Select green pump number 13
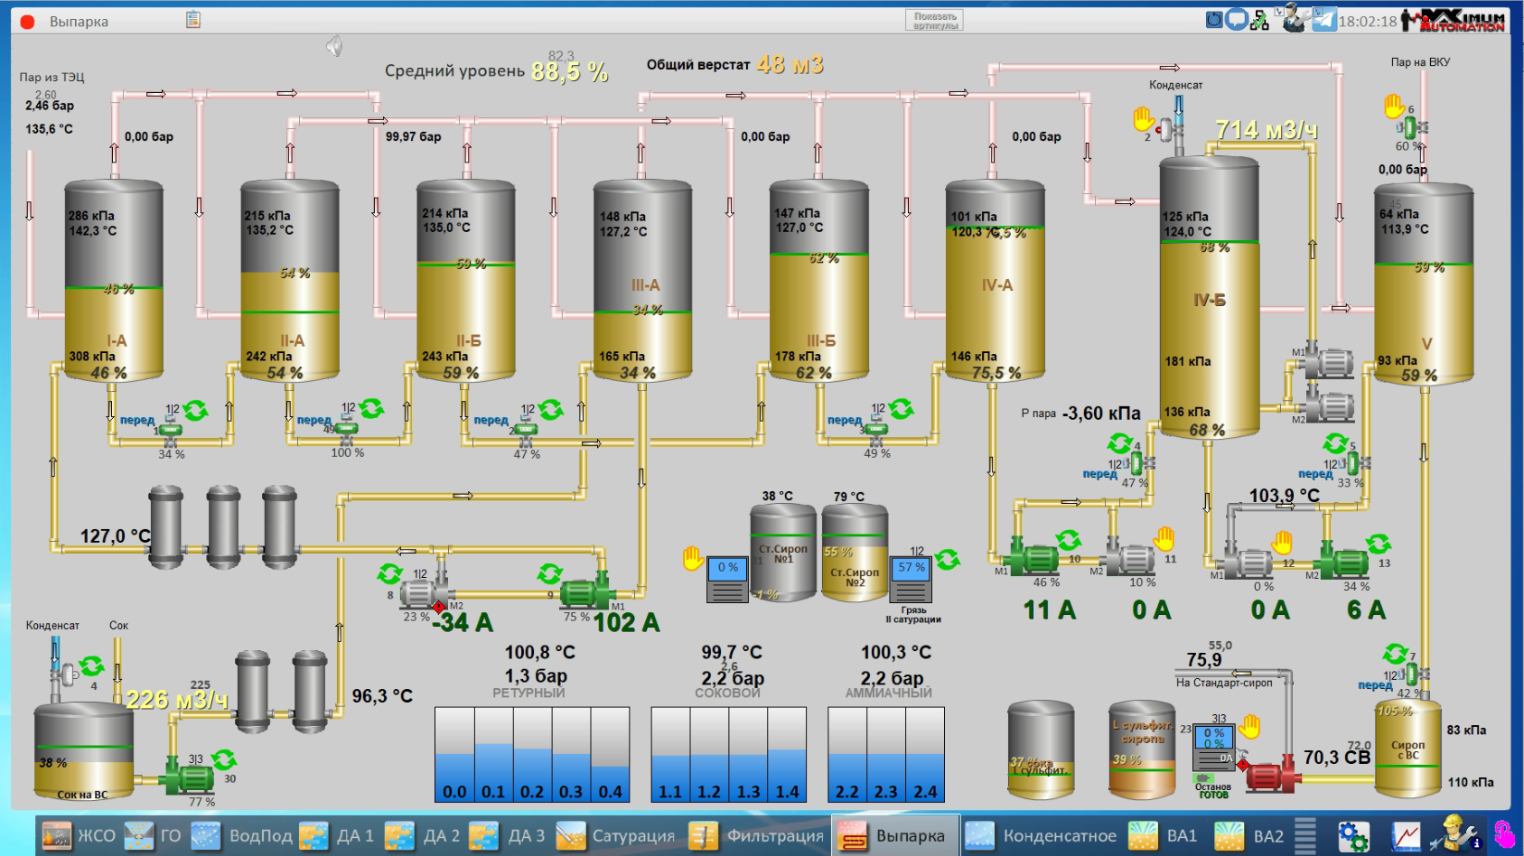This screenshot has height=856, width=1524. pyautogui.click(x=1344, y=562)
